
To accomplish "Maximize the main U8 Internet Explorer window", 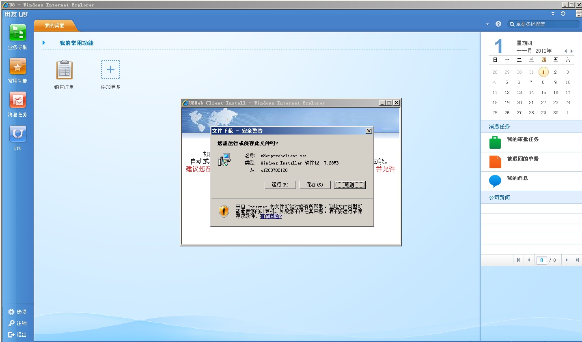I will click(572, 5).
